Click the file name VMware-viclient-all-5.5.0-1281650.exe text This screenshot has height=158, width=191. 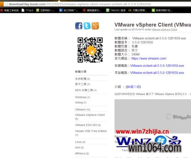point(159,38)
